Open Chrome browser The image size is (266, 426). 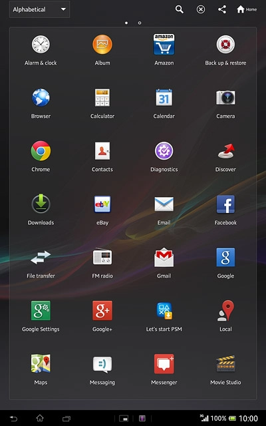pyautogui.click(x=41, y=151)
